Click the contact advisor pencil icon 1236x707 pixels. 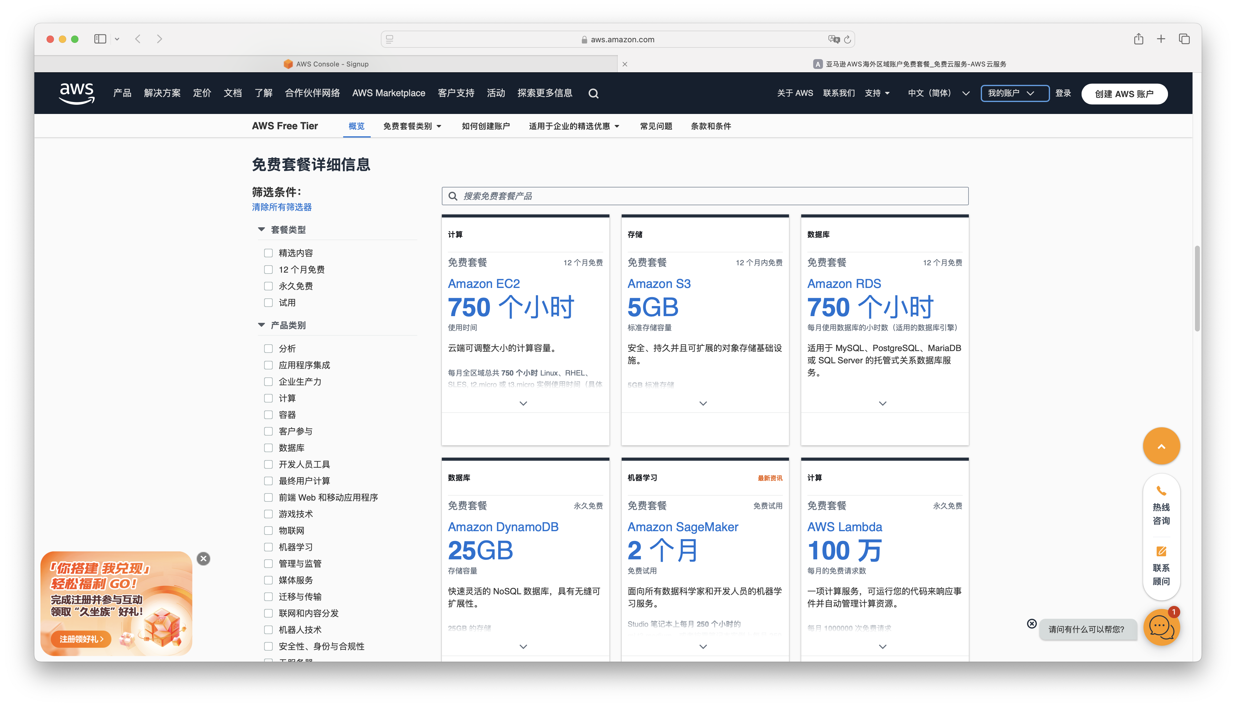[x=1161, y=551]
